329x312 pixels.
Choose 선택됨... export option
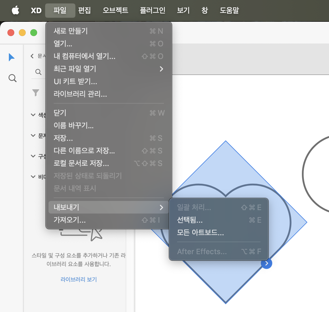pyautogui.click(x=219, y=220)
